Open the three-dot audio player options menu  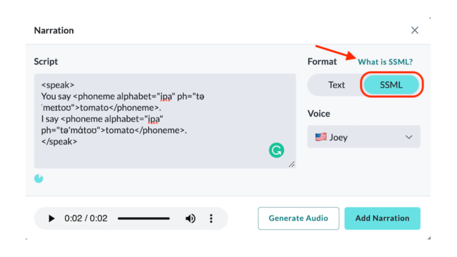pos(211,218)
